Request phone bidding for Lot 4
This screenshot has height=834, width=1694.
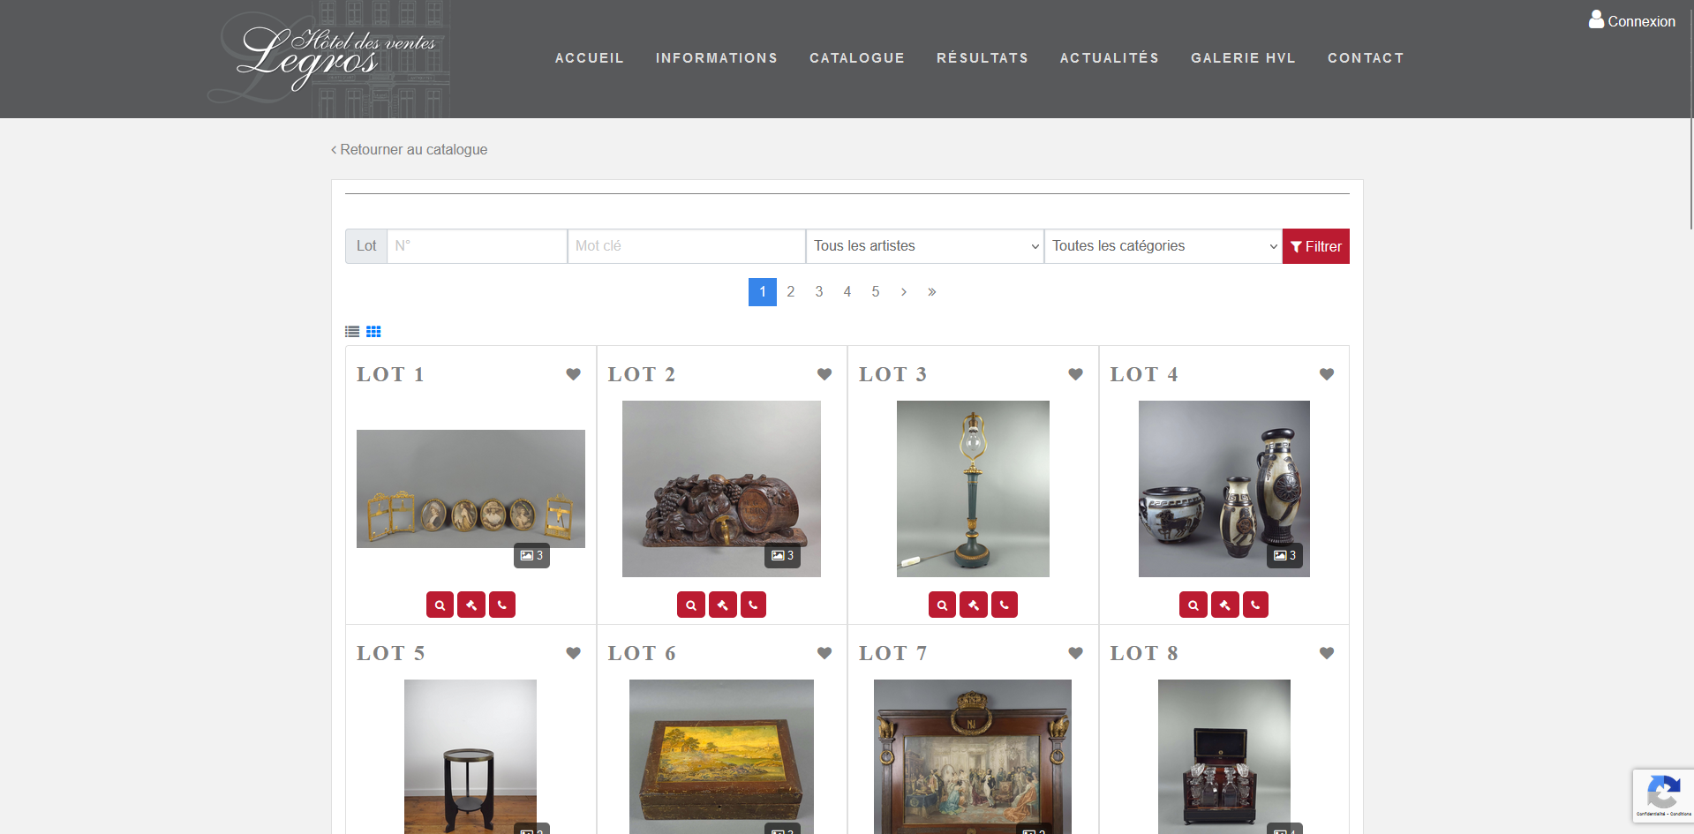[x=1255, y=605]
